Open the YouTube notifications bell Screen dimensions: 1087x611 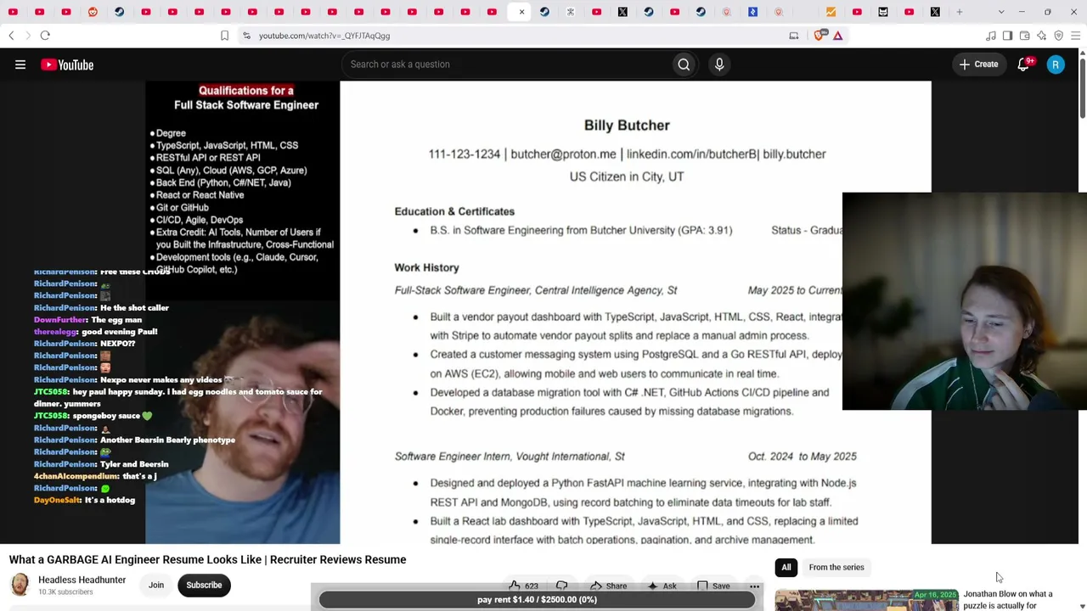tap(1023, 64)
